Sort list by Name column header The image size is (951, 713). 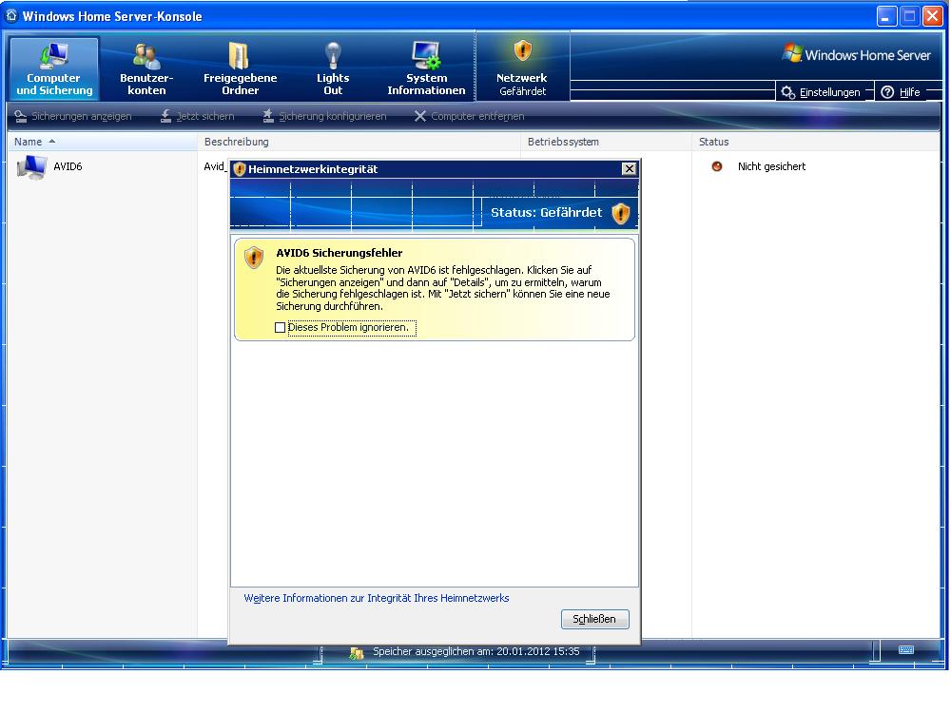[29, 142]
